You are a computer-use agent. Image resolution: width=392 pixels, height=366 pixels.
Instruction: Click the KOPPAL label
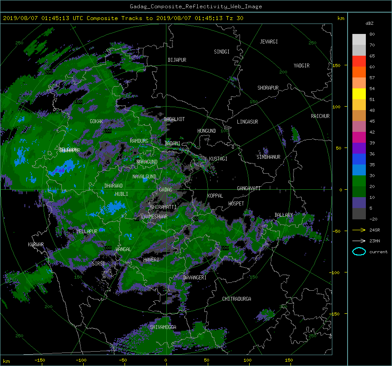coord(215,196)
